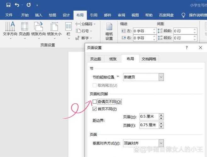Screen dimensions: 207x157
Task: Click the 页脚 distance field 0.75 厘米
Action: (x=149, y=125)
